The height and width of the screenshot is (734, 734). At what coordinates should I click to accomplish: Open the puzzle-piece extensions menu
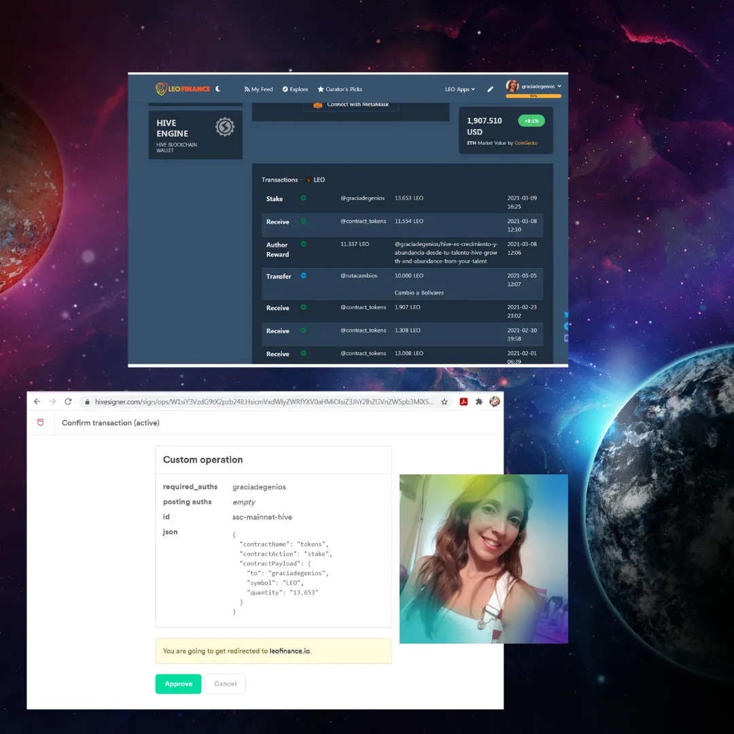click(479, 402)
